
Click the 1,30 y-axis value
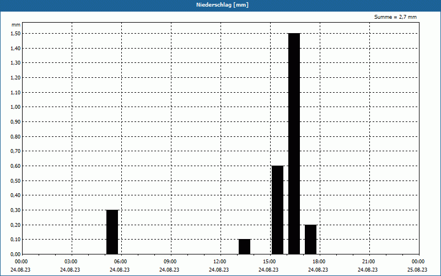(x=15, y=63)
